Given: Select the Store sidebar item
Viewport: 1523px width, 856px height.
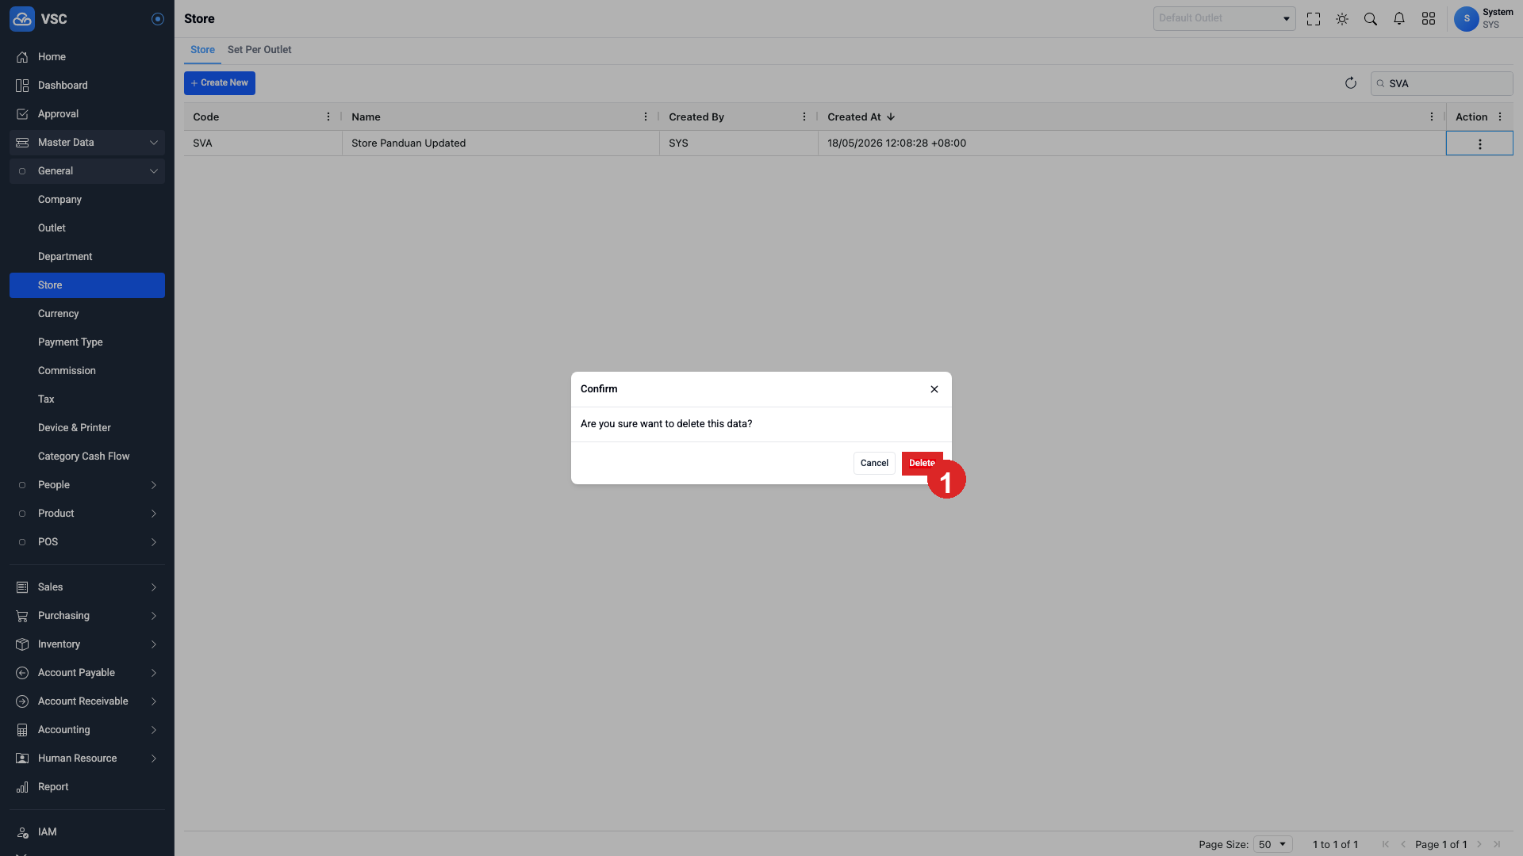Looking at the screenshot, I should click(87, 285).
